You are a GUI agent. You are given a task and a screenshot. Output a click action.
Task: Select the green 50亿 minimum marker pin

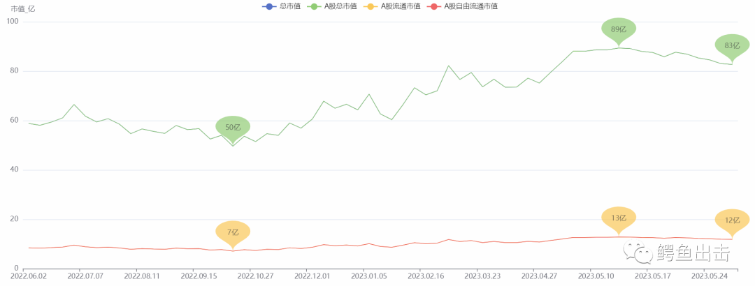[233, 127]
